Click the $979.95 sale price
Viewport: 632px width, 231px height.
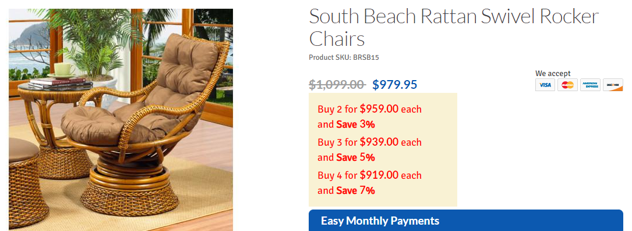394,85
